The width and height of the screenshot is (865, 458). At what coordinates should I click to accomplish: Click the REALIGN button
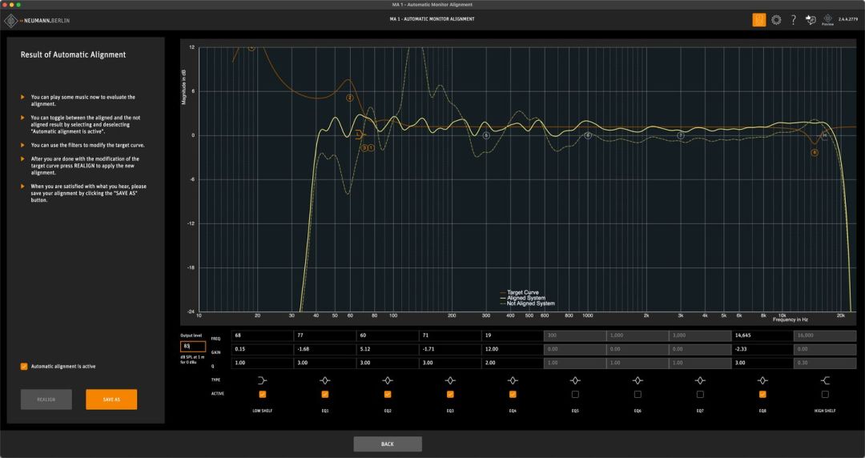point(46,400)
